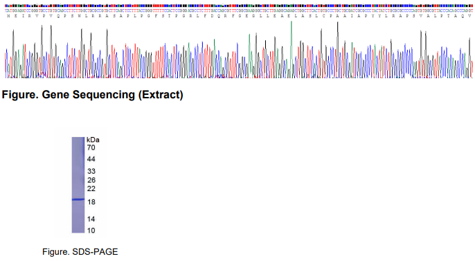
Task: Click the "Figure. Gene Sequencing (Extract)" caption
Action: tap(92, 95)
